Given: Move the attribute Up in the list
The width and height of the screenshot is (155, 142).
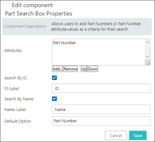Looking at the screenshot, I should coord(84,69).
